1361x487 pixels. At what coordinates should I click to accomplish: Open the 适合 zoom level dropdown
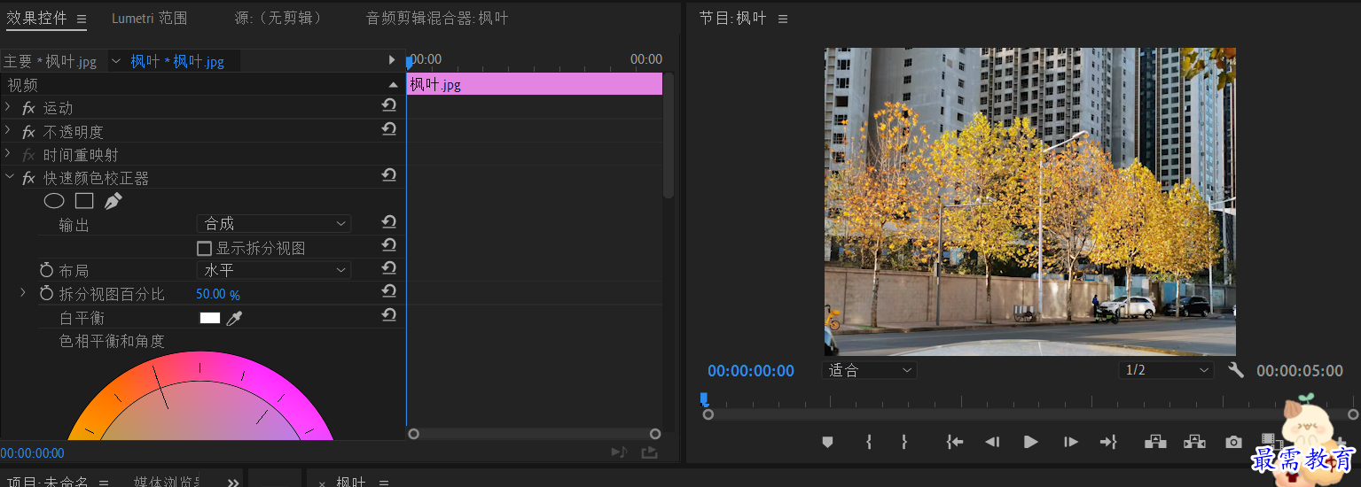pyautogui.click(x=870, y=370)
